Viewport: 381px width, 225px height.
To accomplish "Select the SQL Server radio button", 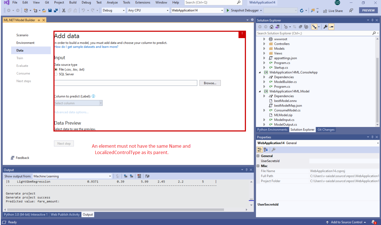I will click(56, 74).
